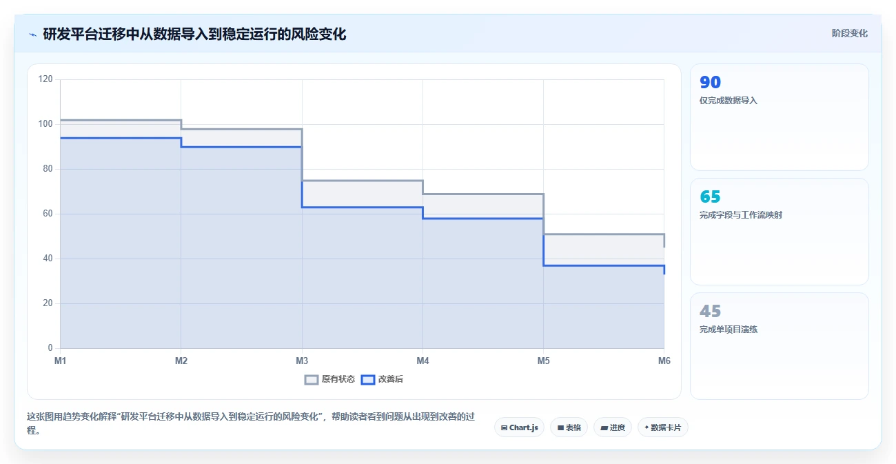
Task: Open the 65 完成字段与工作流映射 card
Action: [780, 232]
